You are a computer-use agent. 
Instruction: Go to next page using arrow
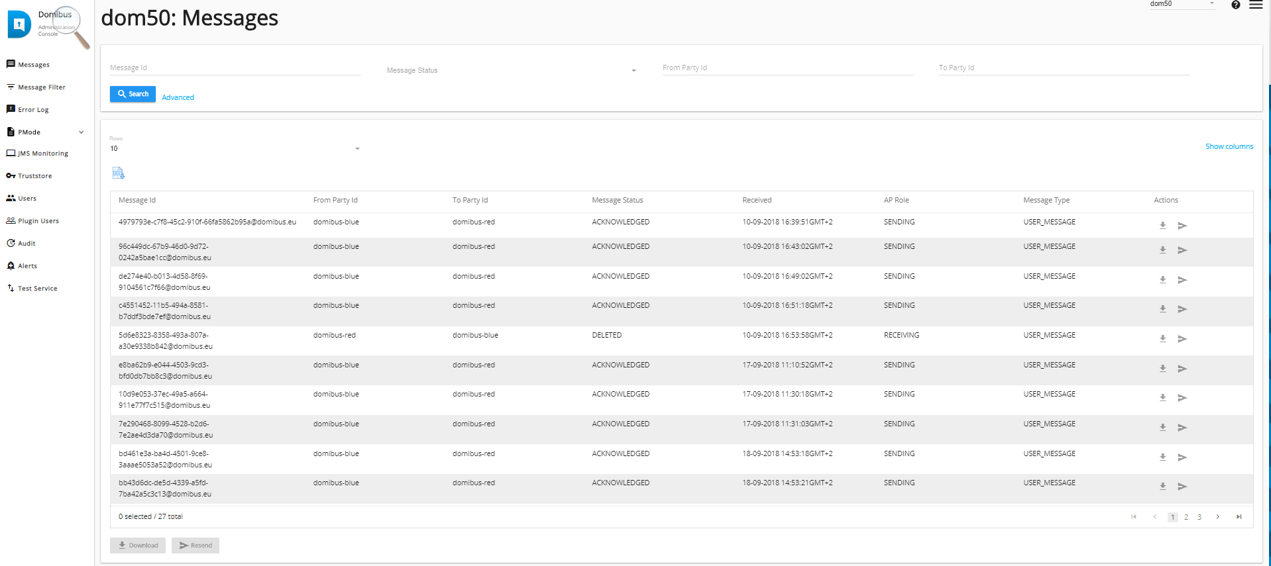click(1217, 517)
